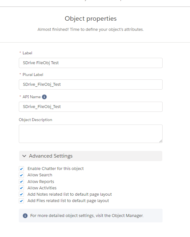The height and width of the screenshot is (237, 190).
Task: Uncheck the Allow Search checkbox
Action: [21, 175]
